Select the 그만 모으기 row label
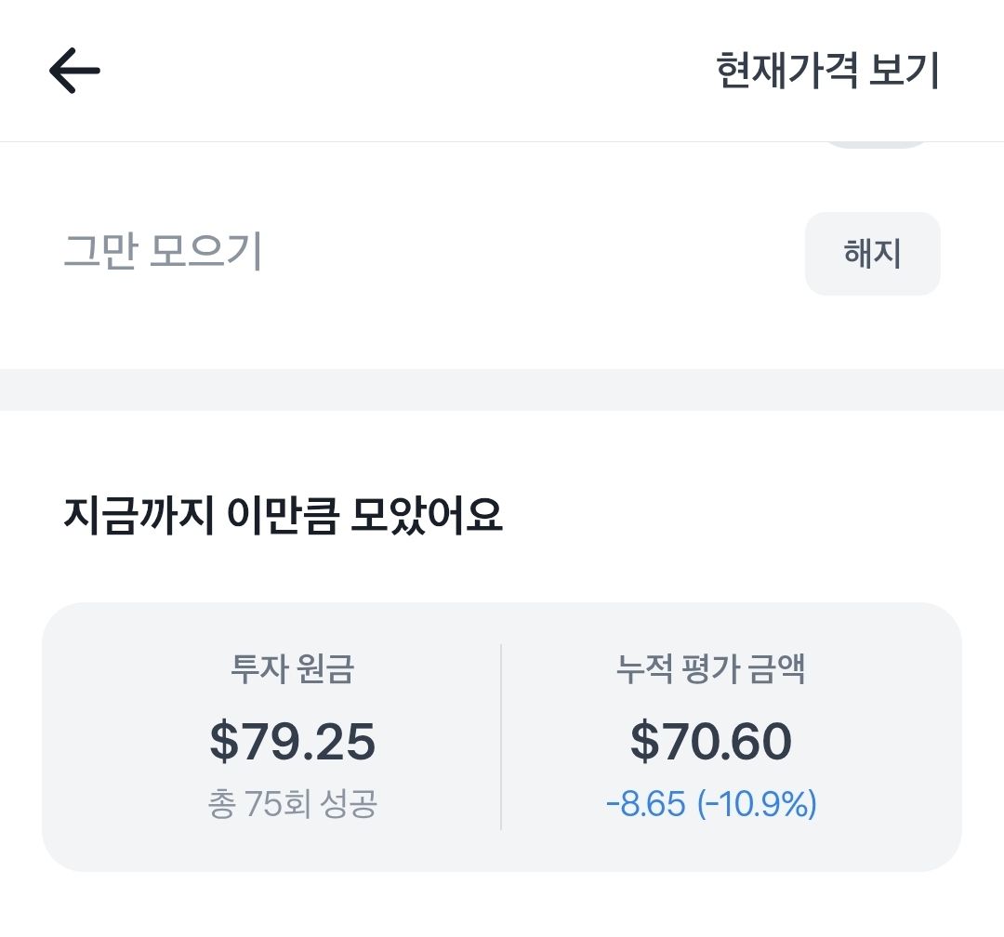The height and width of the screenshot is (937, 1004). point(163,252)
